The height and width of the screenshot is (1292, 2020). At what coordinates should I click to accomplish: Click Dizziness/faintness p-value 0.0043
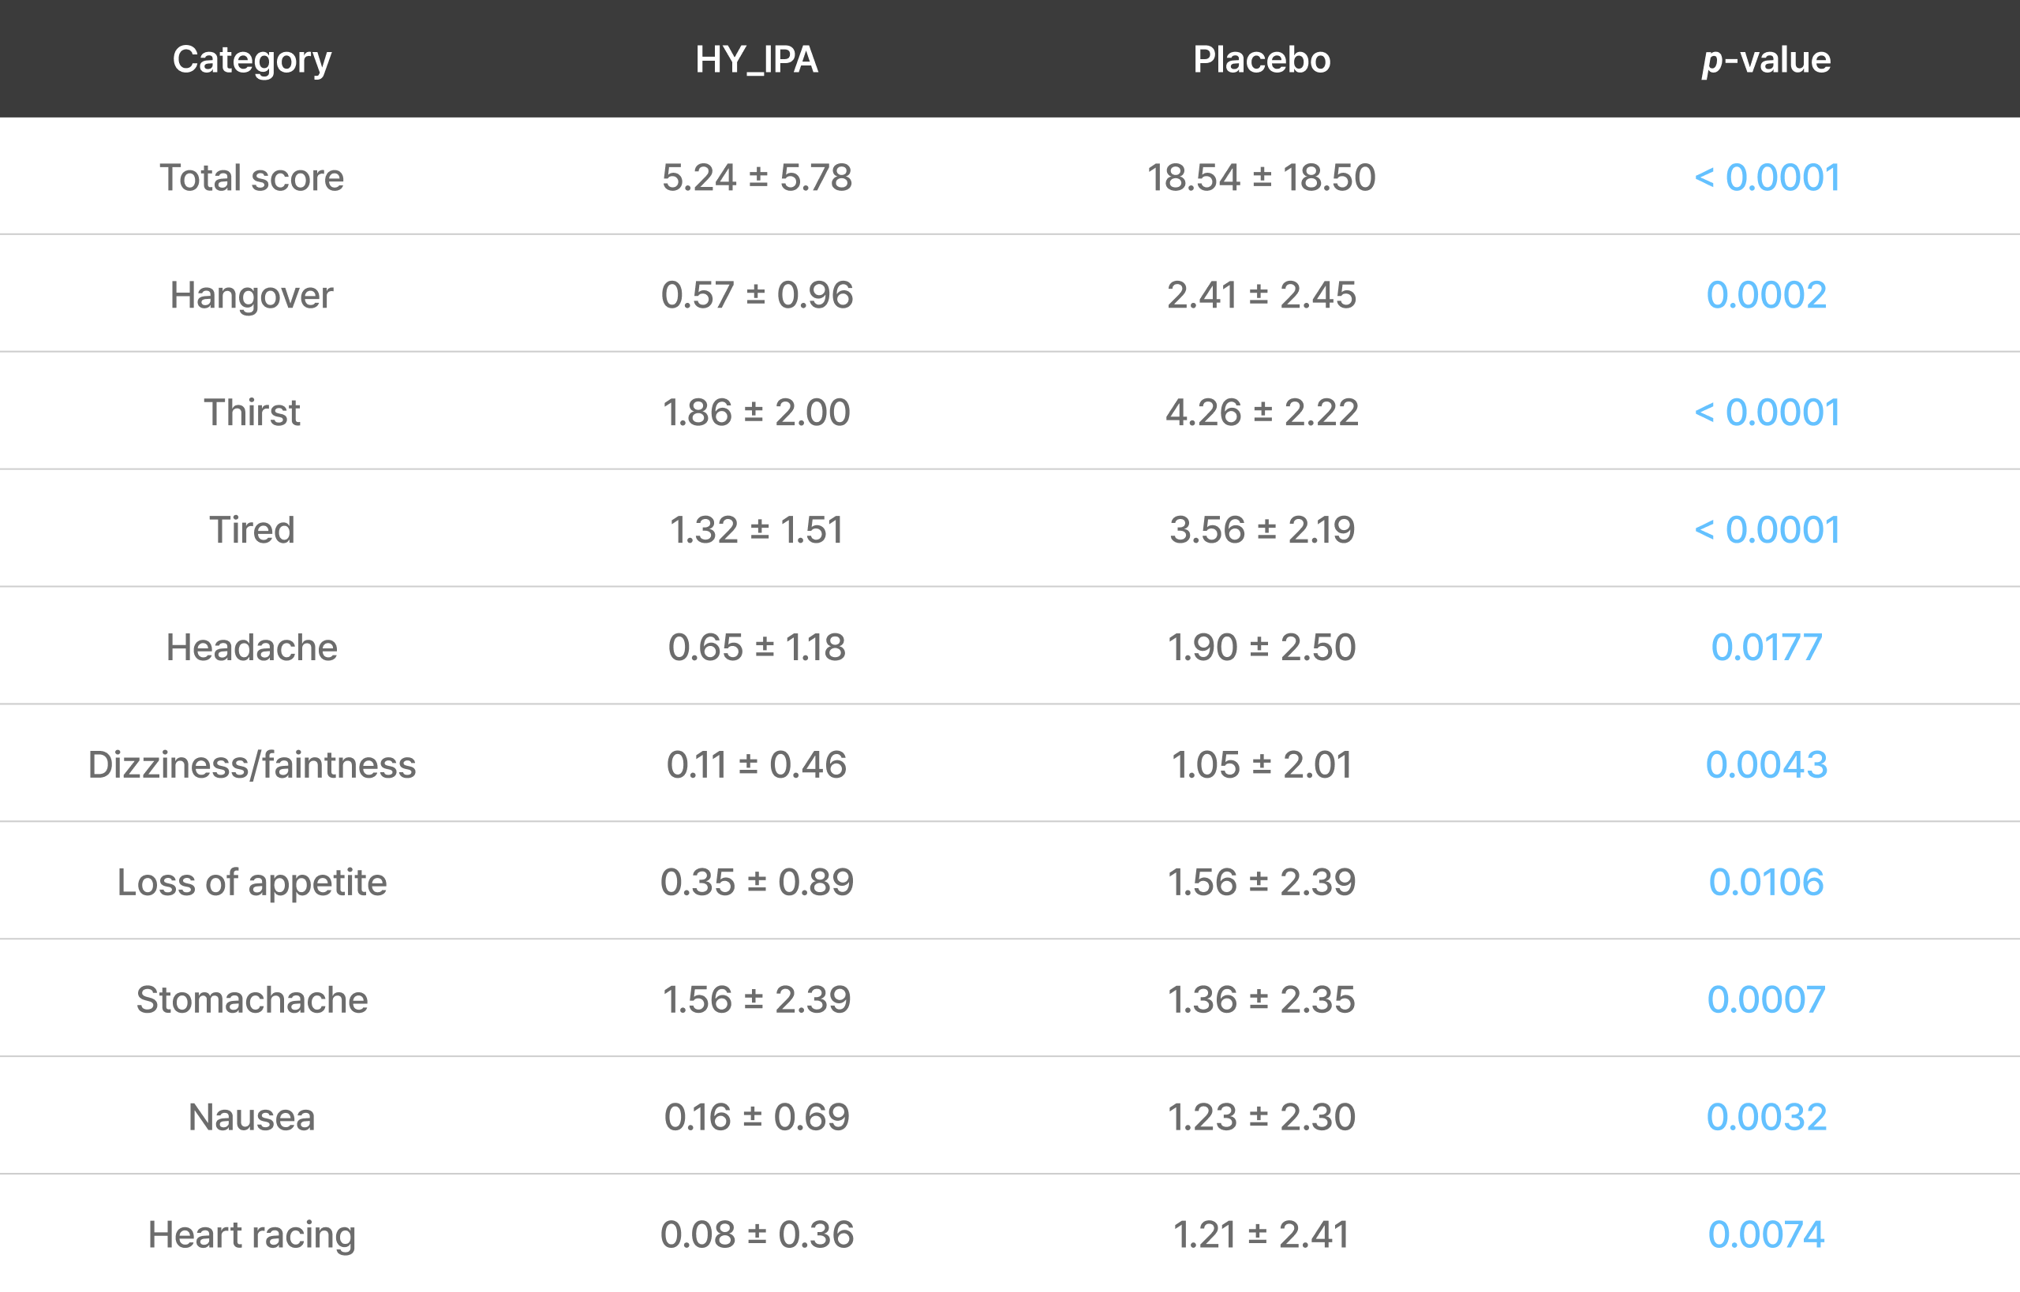click(1766, 764)
